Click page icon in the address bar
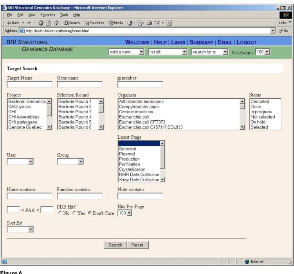294x274 pixels. point(22,31)
